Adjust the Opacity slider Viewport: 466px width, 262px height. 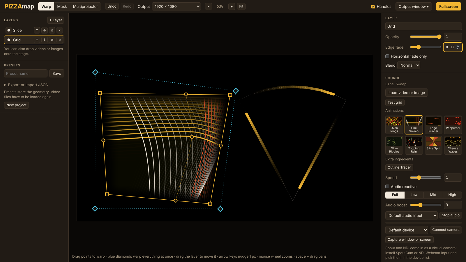point(426,37)
